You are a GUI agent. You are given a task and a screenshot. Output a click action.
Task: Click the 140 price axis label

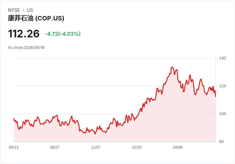(223, 58)
